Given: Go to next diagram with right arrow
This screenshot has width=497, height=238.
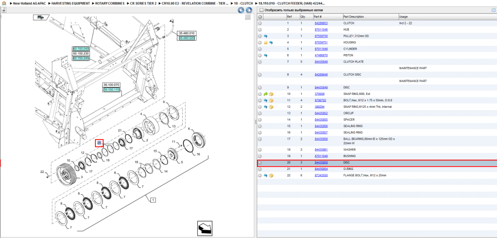Looking at the screenshot, I should (x=249, y=10).
